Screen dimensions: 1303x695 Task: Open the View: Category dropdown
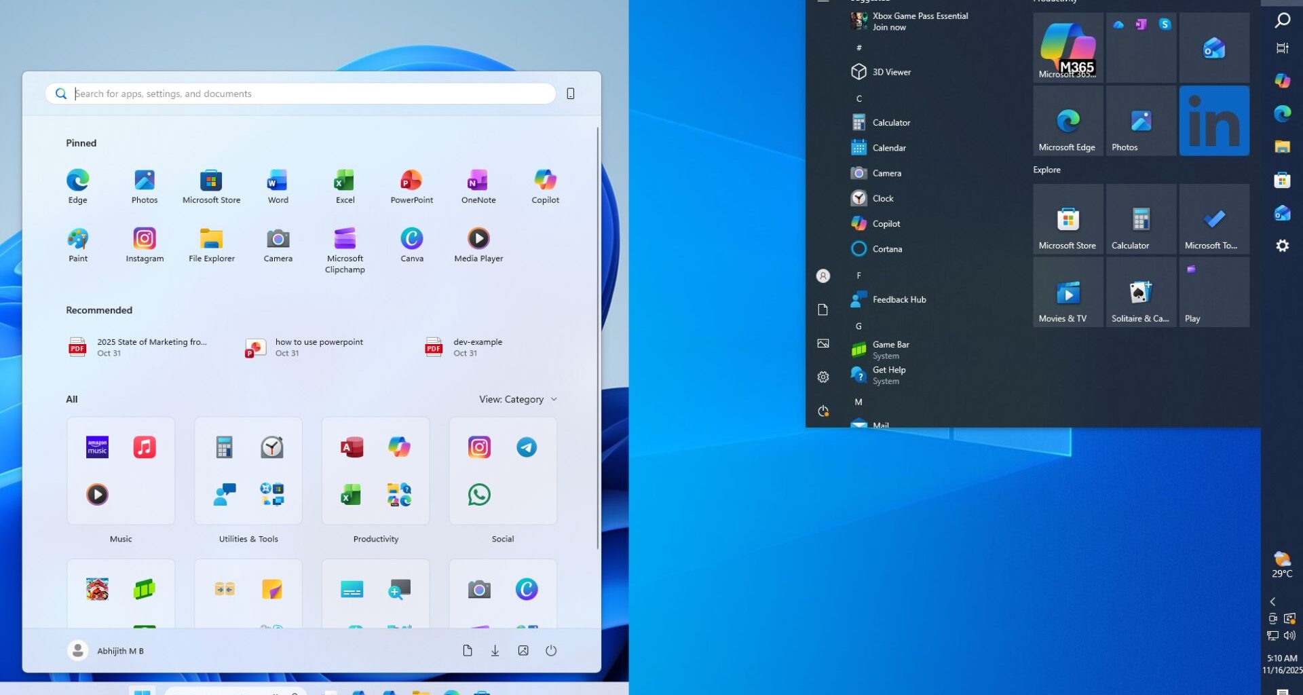(517, 399)
